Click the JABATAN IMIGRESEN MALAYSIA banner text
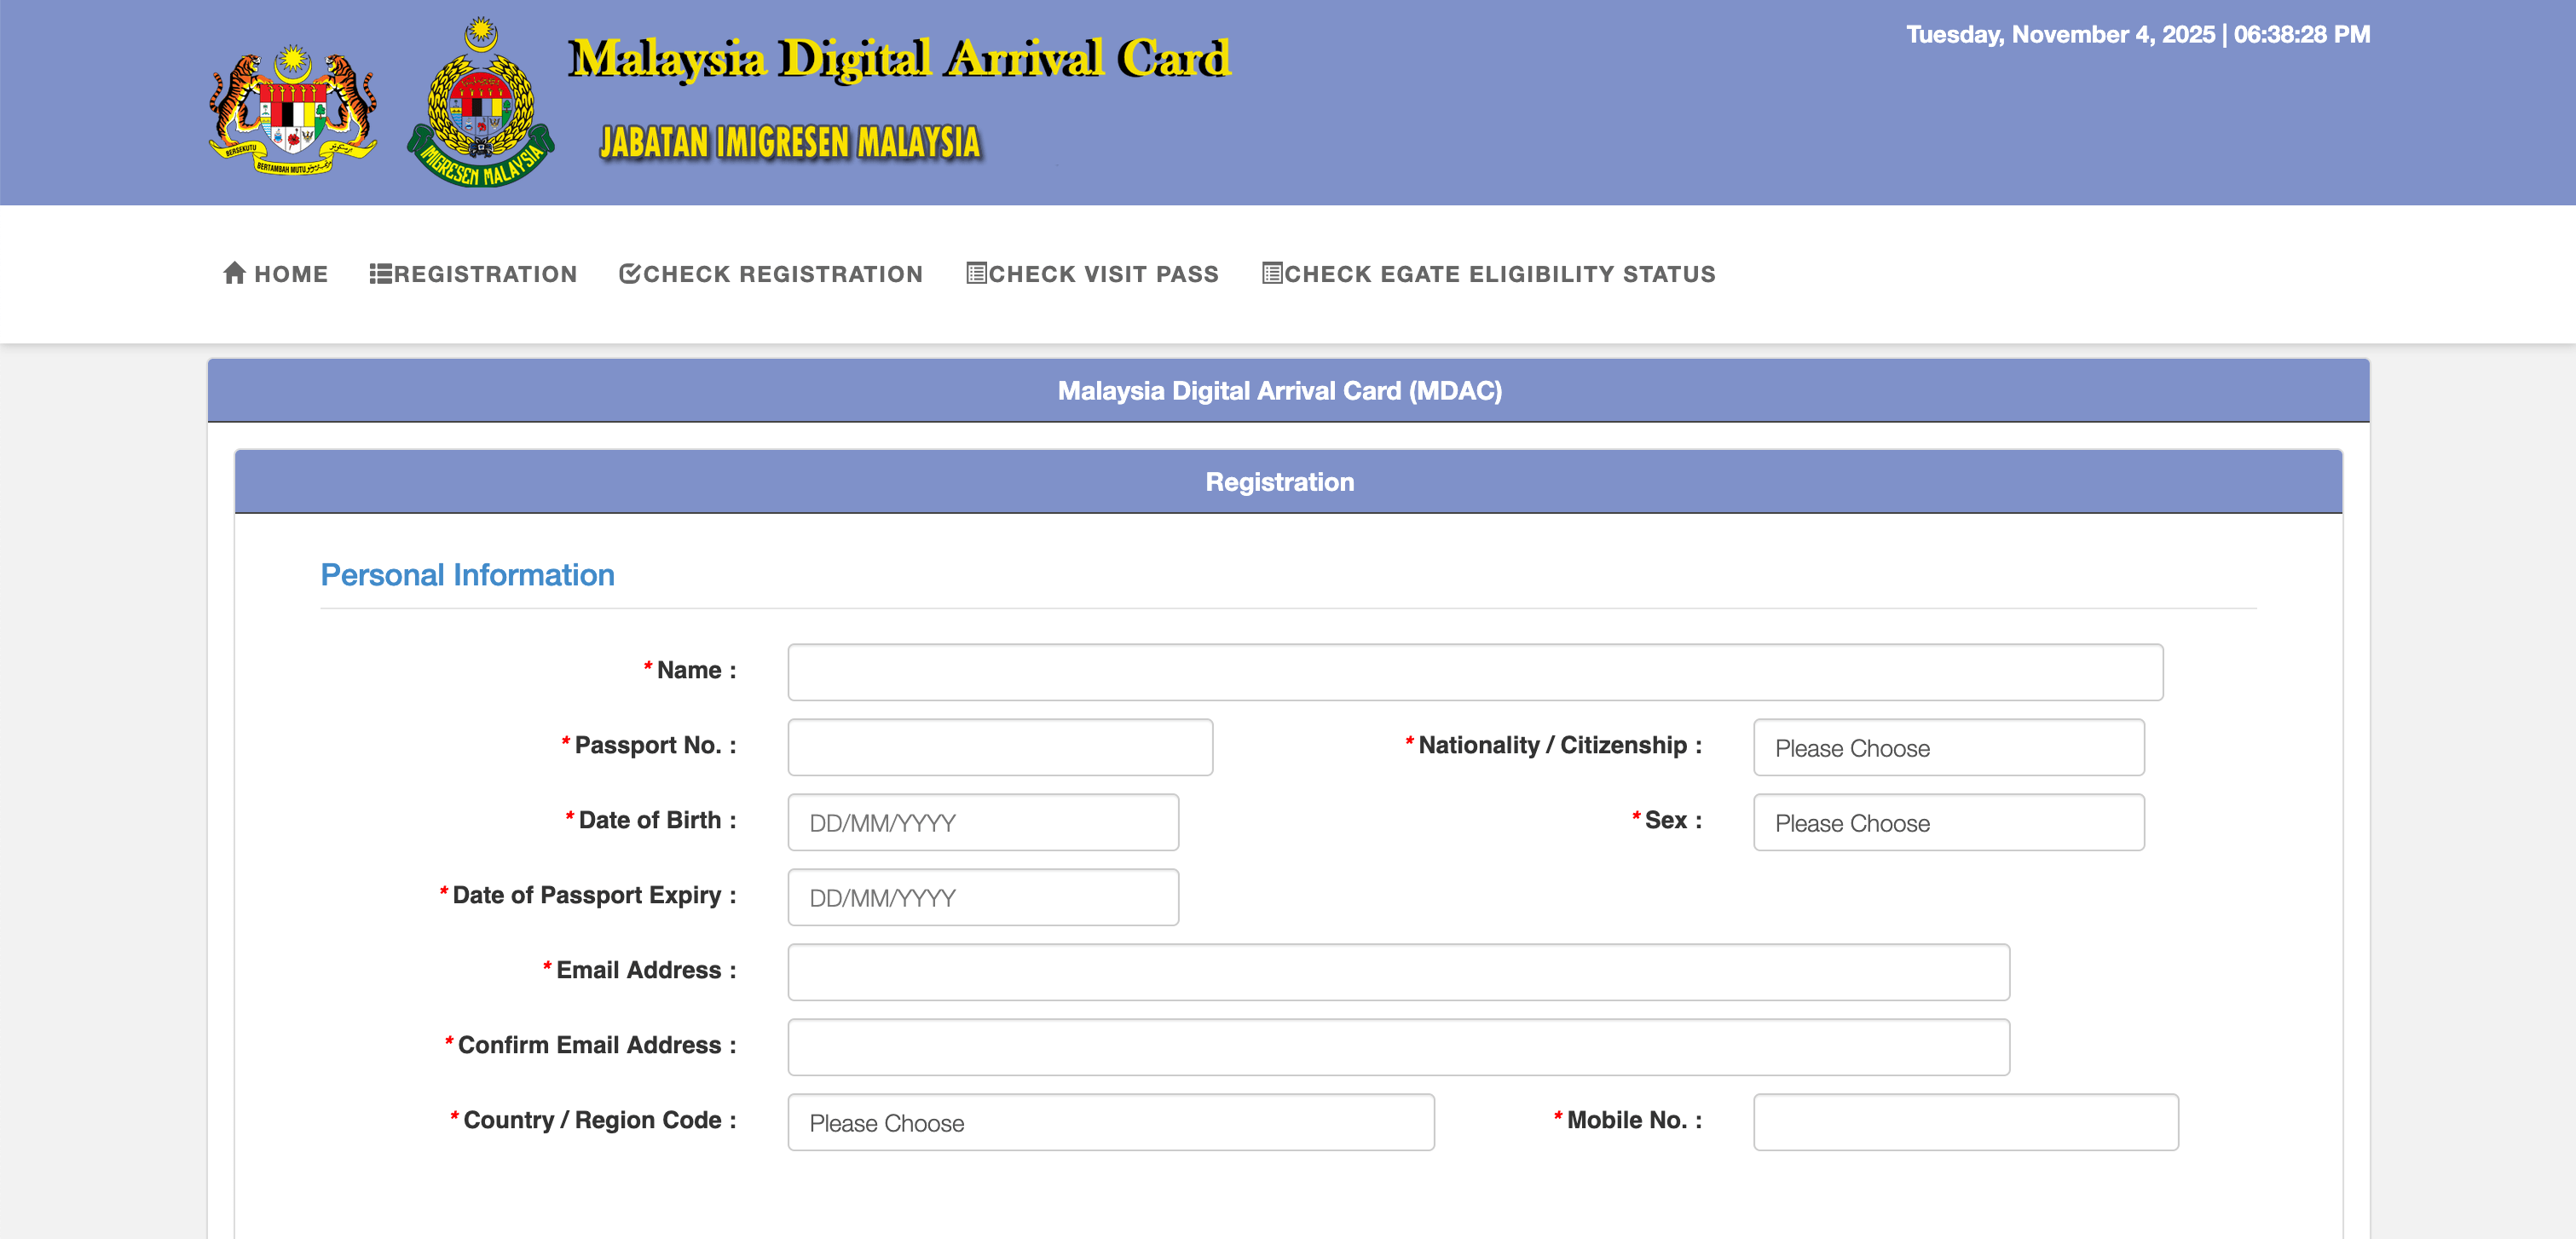 790,143
